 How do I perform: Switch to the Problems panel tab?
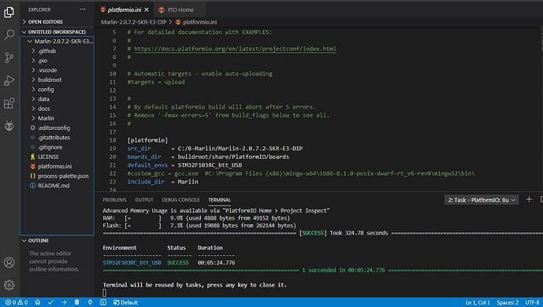[x=114, y=200]
